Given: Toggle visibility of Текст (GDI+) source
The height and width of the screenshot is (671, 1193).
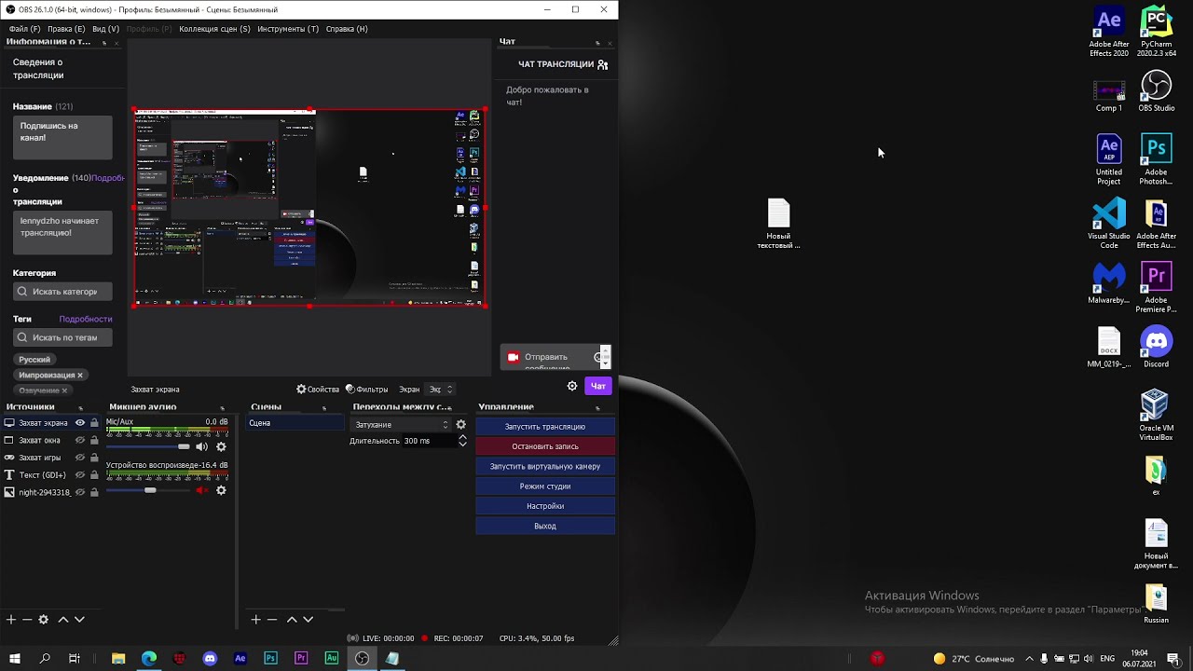Looking at the screenshot, I should tap(80, 474).
